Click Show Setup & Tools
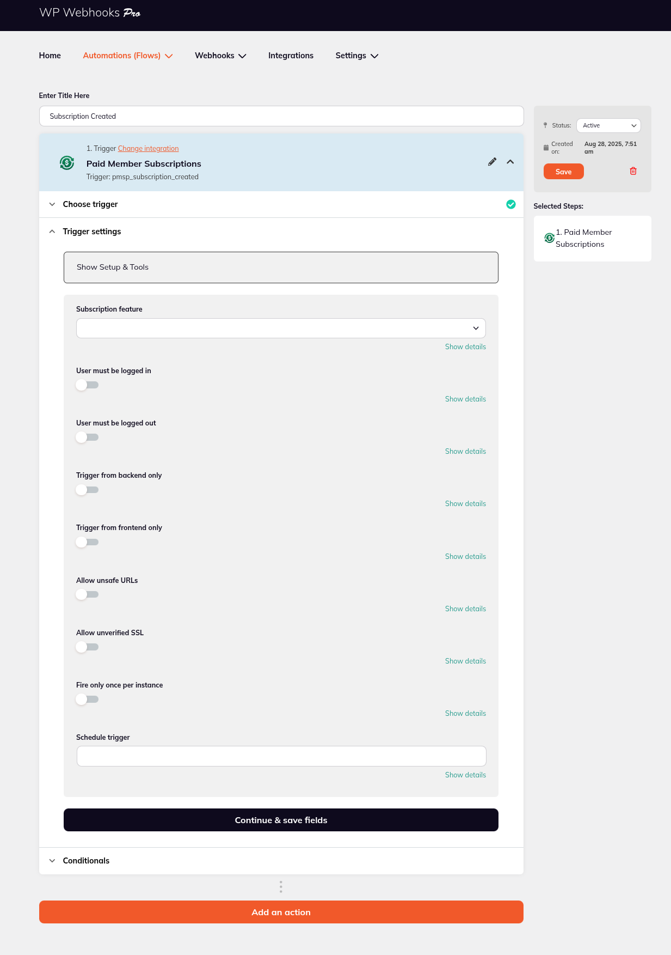Screen dimensions: 671x955 click(281, 267)
